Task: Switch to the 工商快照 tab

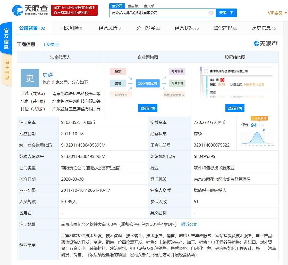Action: tap(51, 44)
